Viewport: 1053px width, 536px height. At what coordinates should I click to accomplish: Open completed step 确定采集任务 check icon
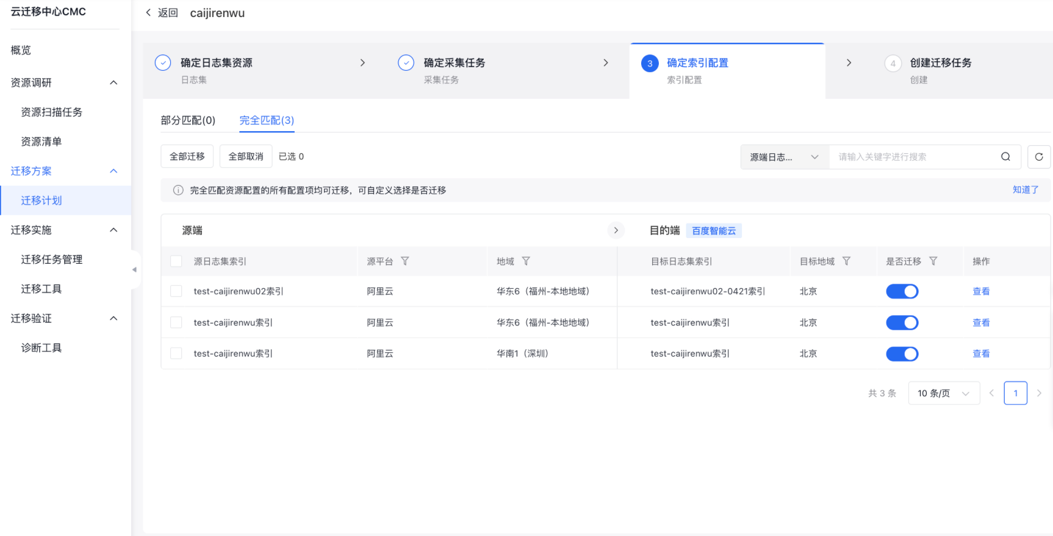pos(406,63)
